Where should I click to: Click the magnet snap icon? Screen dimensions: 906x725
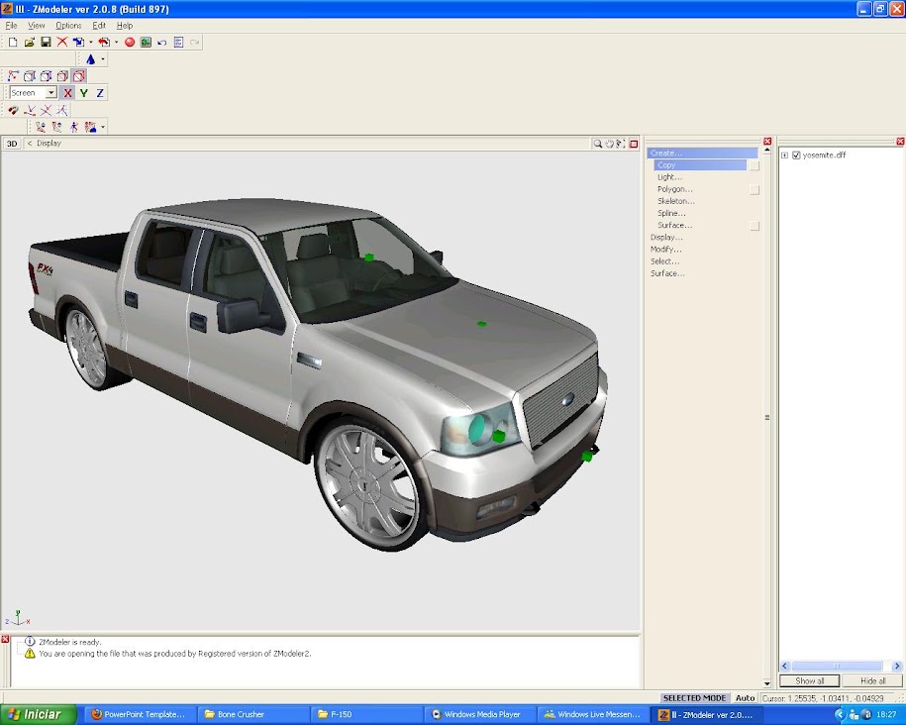pyautogui.click(x=13, y=110)
